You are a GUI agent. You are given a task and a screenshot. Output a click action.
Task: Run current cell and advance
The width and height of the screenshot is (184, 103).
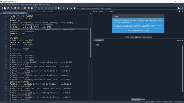tap(28, 8)
